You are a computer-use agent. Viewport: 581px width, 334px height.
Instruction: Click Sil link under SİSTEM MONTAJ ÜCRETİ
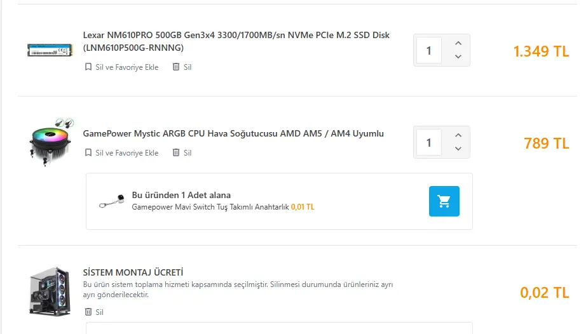coord(99,312)
